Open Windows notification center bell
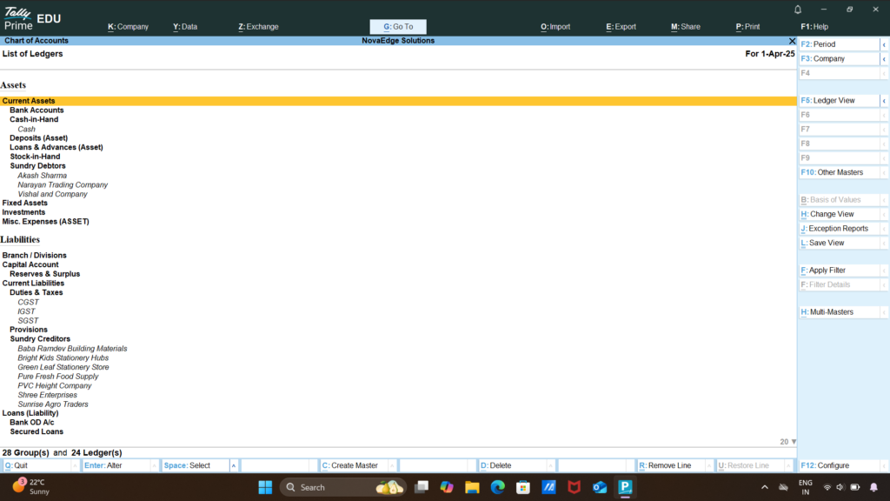 coord(874,487)
